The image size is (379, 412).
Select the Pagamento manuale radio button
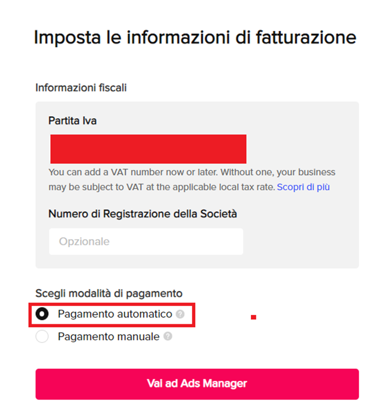pyautogui.click(x=42, y=337)
